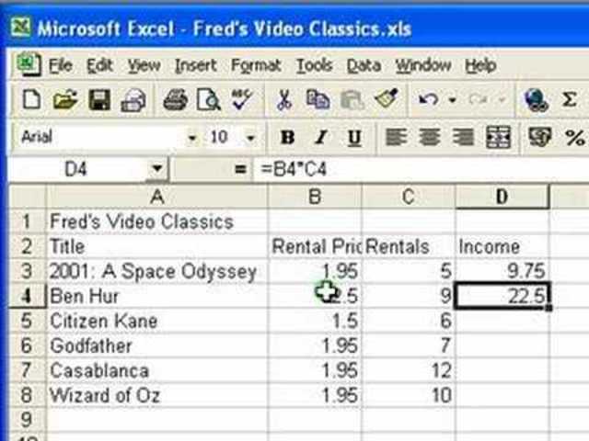Open the File menu

click(61, 66)
